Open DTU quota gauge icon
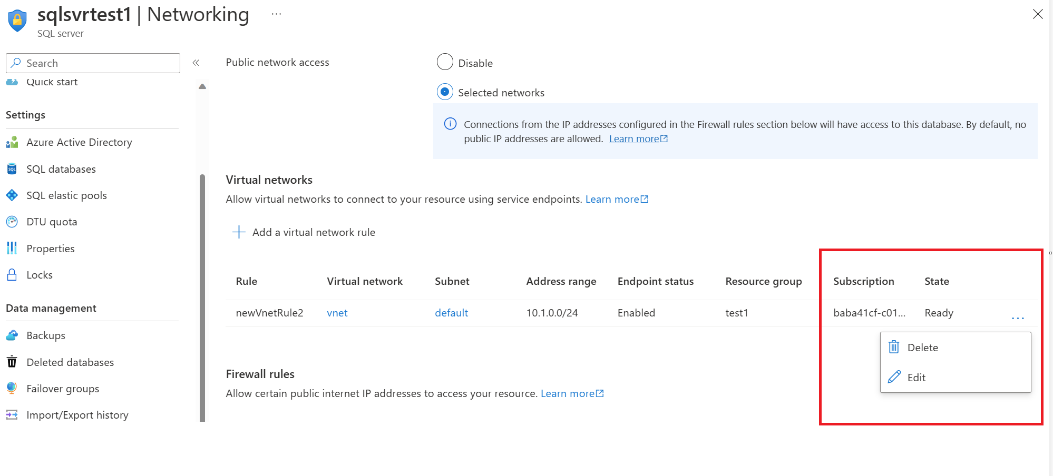Viewport: 1053px width, 476px height. tap(12, 222)
